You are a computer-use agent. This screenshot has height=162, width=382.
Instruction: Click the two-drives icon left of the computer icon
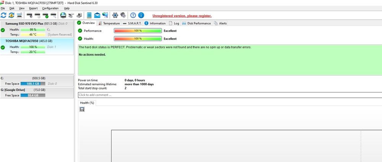click(x=71, y=15)
